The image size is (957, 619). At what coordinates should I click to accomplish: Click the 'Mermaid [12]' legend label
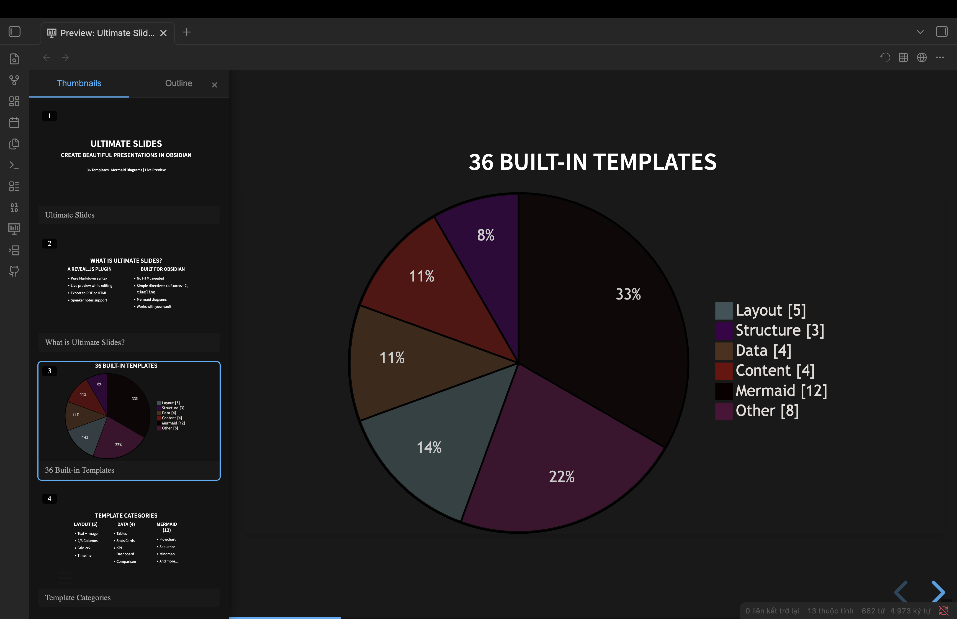(781, 391)
